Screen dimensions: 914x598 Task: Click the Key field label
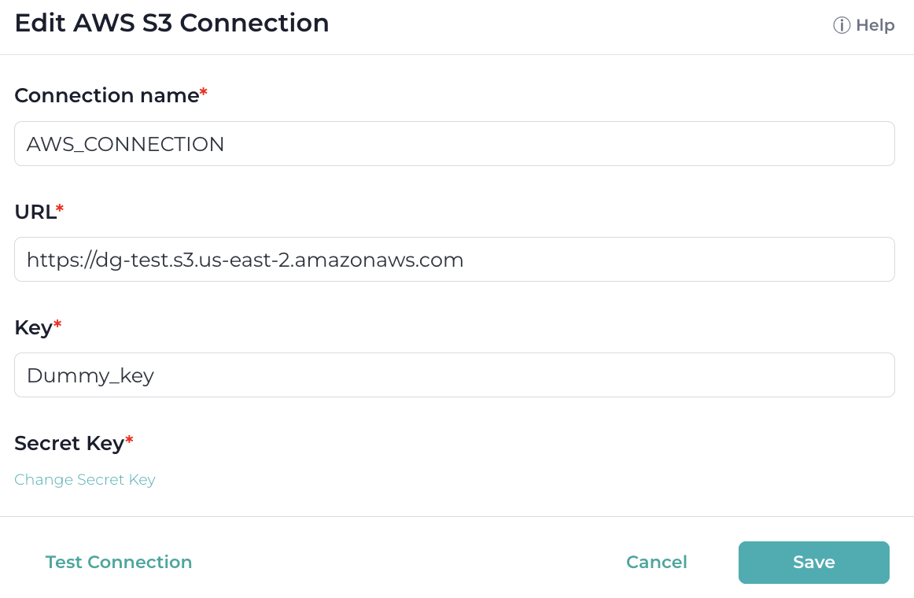(33, 327)
